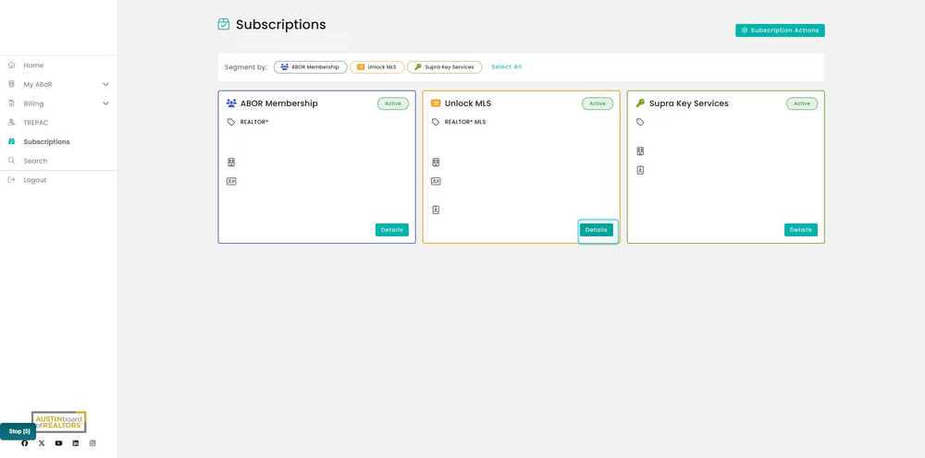Click Active badge on ABOR Membership

pyautogui.click(x=393, y=103)
